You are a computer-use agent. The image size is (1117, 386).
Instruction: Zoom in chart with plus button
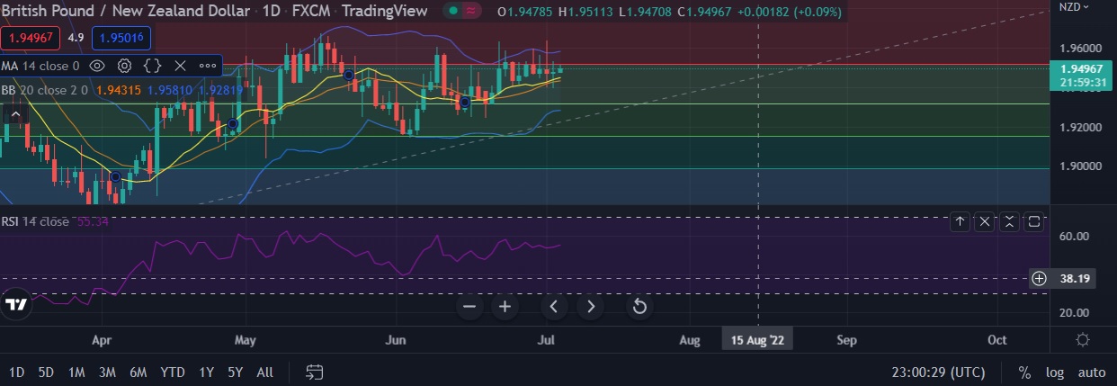coord(505,307)
